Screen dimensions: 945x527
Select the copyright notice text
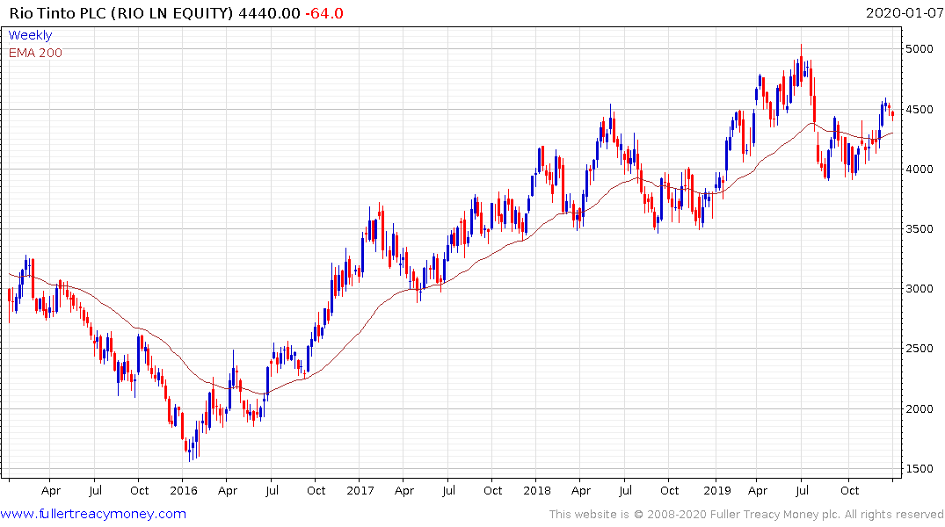[x=746, y=515]
